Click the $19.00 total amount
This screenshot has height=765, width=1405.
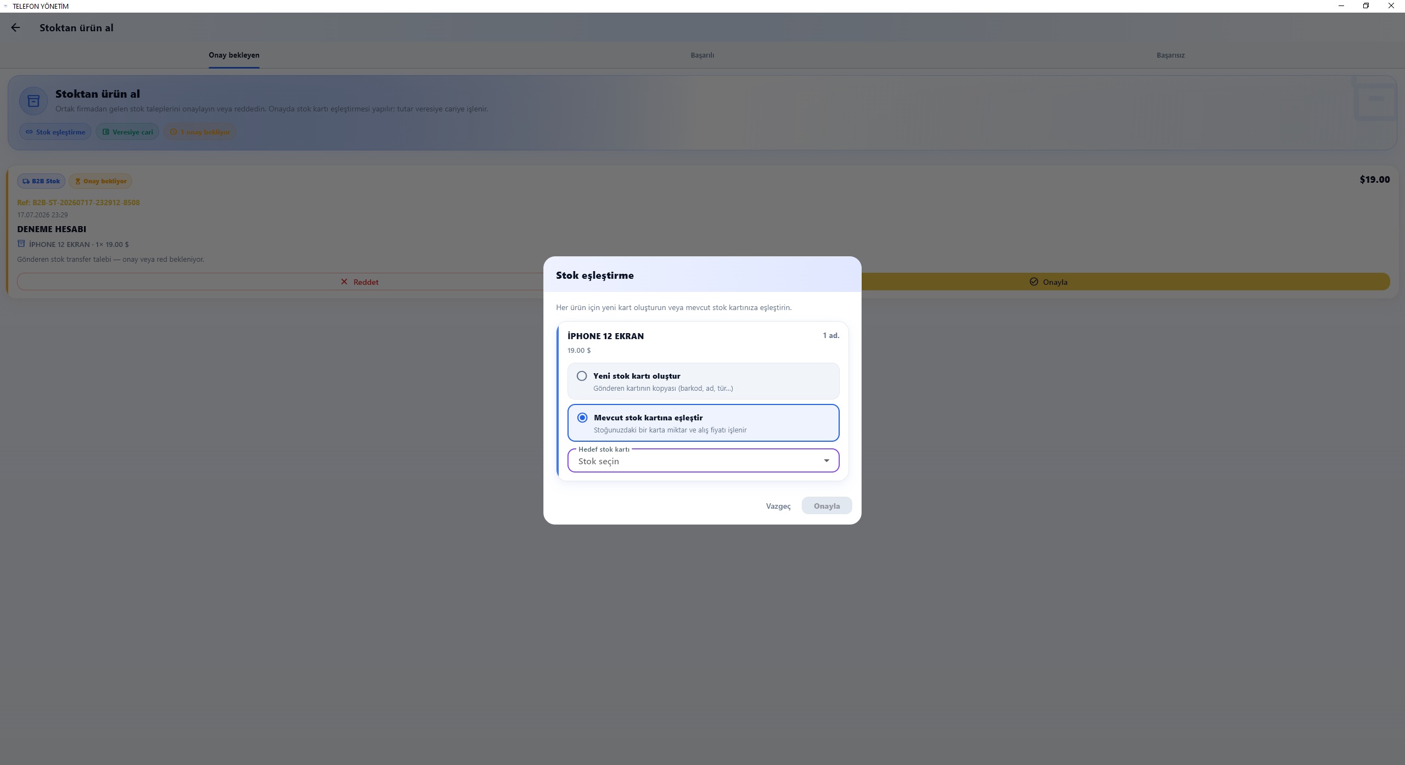[1374, 179]
